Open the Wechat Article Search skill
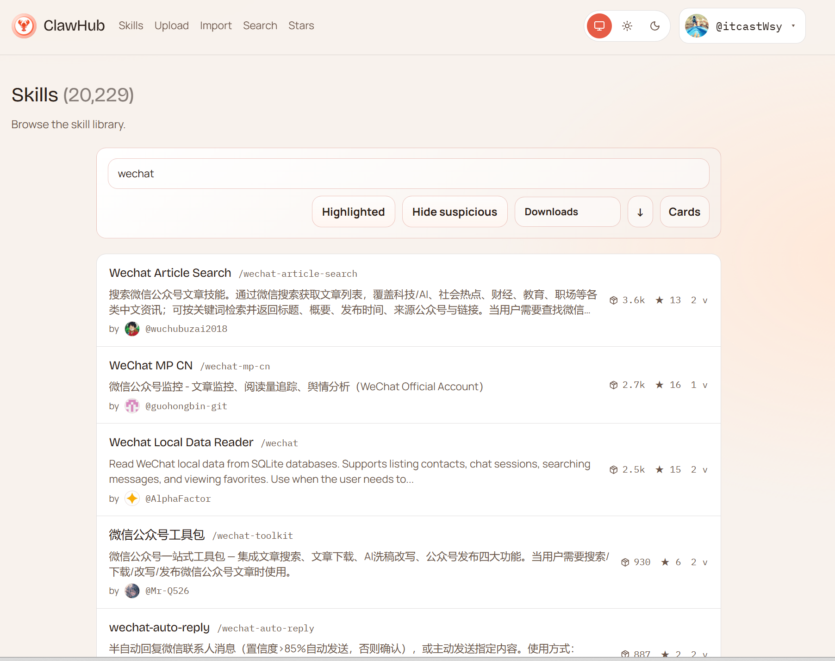 click(170, 273)
